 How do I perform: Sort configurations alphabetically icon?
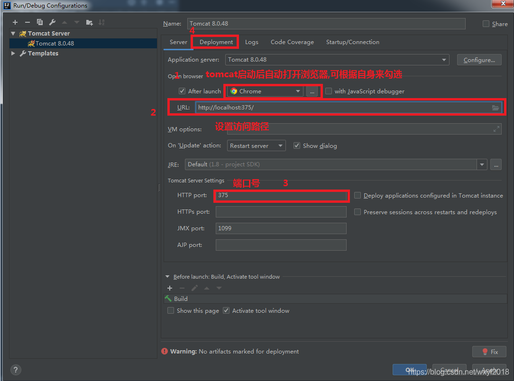tap(101, 22)
